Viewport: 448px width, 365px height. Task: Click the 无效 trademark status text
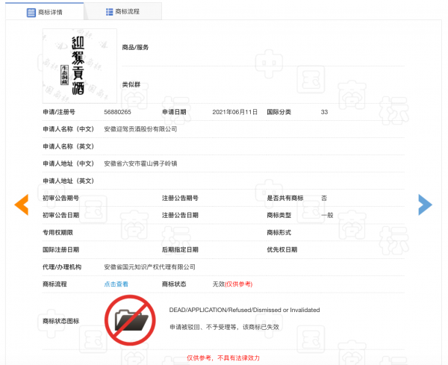pos(218,284)
